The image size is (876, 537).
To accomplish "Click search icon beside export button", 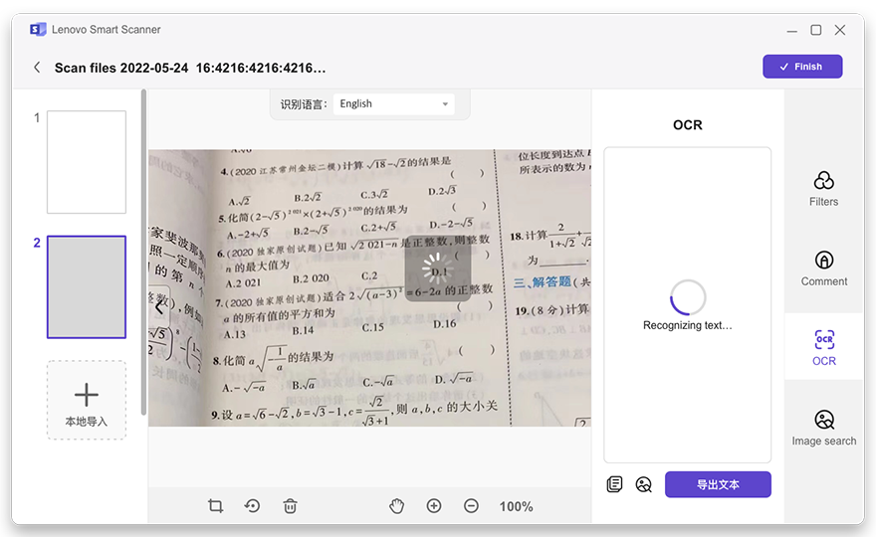I will click(644, 484).
